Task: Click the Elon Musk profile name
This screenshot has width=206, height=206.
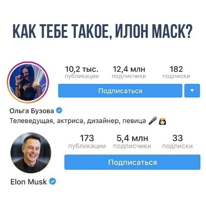Action: point(29,182)
